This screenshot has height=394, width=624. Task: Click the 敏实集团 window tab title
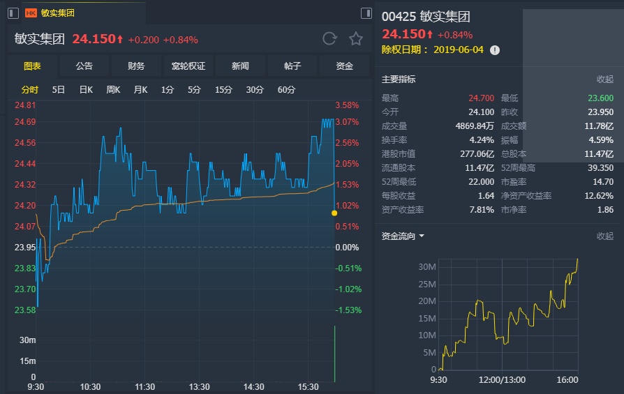(x=58, y=13)
